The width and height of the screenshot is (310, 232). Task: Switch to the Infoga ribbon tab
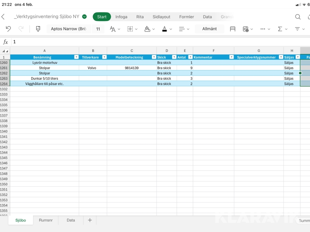coord(121,17)
